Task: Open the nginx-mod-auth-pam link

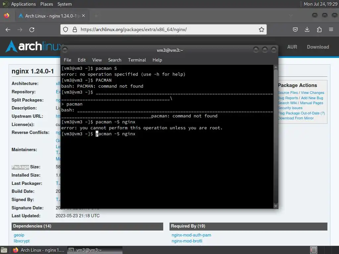Action: [x=191, y=235]
